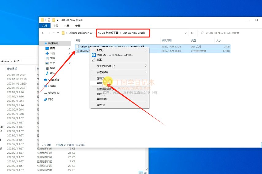Switch to the 查看 ribbon tab

[78, 26]
